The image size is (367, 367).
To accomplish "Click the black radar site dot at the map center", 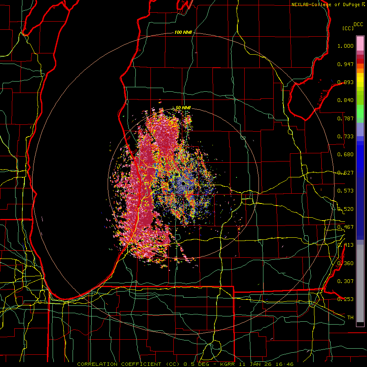I will tap(183, 183).
